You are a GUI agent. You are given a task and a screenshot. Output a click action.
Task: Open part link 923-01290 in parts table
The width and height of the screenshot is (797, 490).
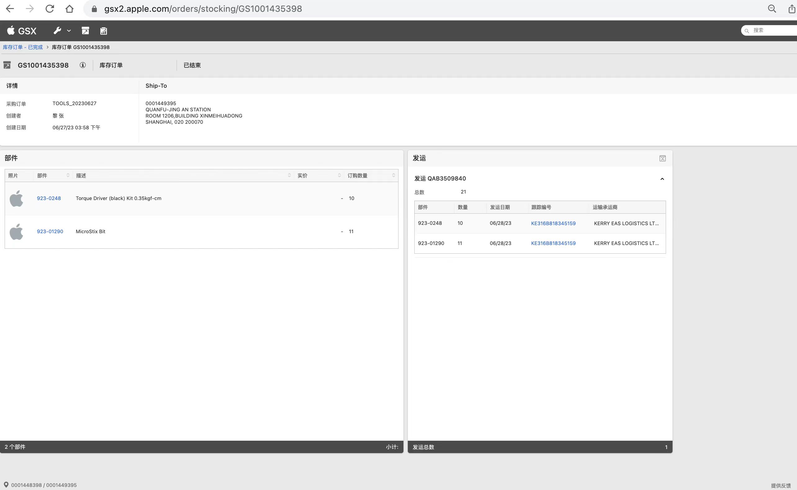pos(50,232)
